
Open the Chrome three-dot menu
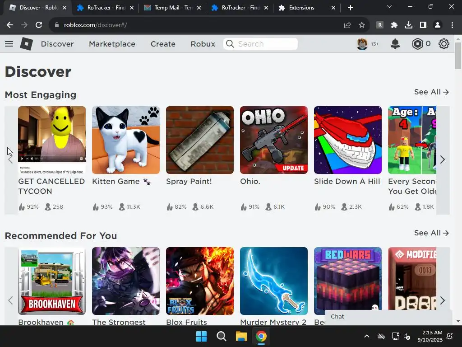(452, 25)
